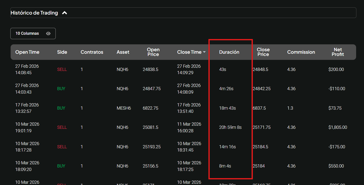Viewport: 364px width, 185px height.
Task: Sort by Side column header
Action: (62, 52)
